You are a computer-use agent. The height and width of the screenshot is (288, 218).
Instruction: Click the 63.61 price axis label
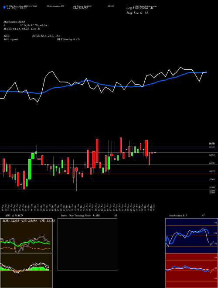click(212, 155)
